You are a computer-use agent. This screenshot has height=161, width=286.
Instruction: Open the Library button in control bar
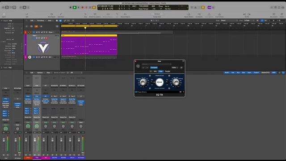pyautogui.click(x=3, y=8)
